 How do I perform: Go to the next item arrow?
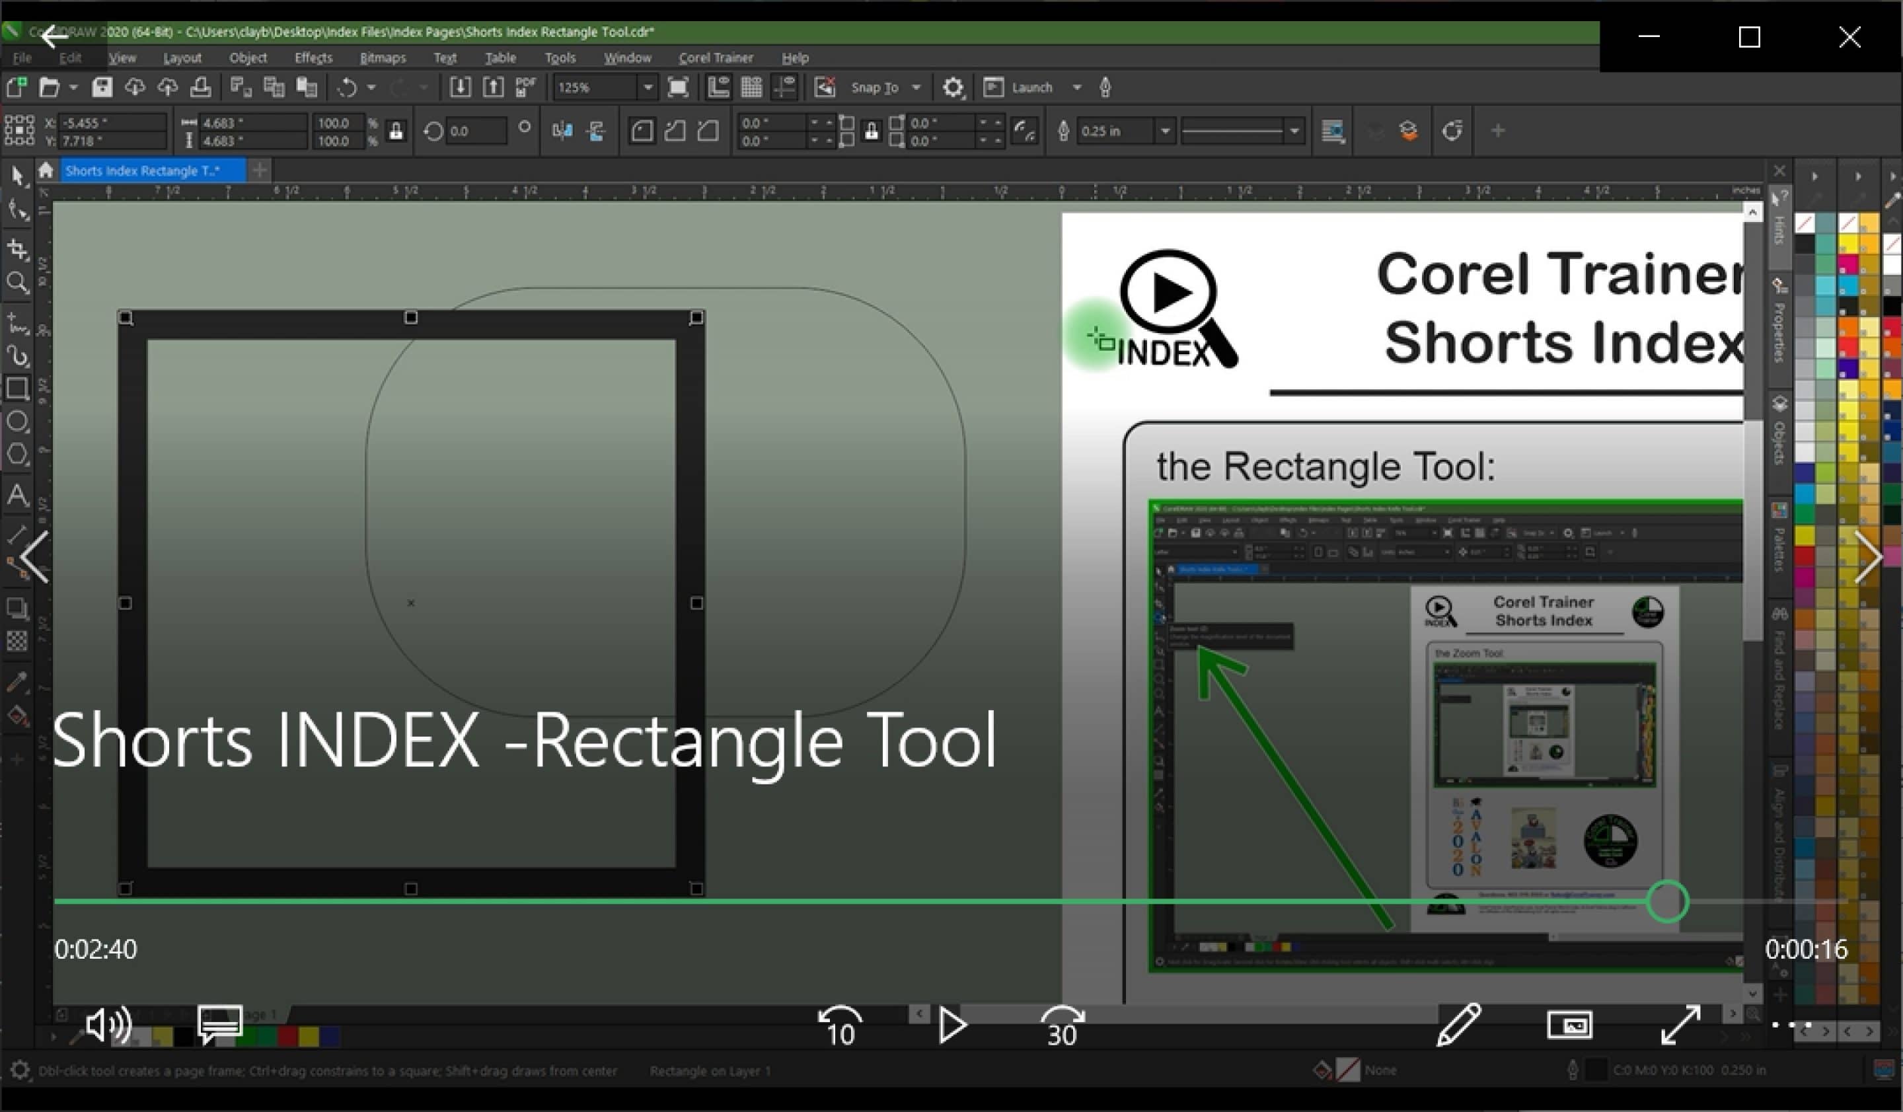[1868, 557]
